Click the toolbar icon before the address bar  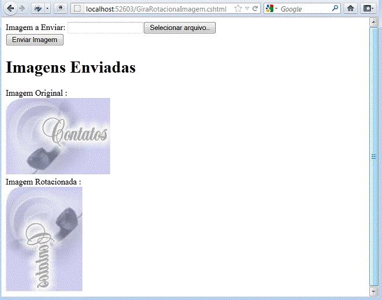point(61,9)
